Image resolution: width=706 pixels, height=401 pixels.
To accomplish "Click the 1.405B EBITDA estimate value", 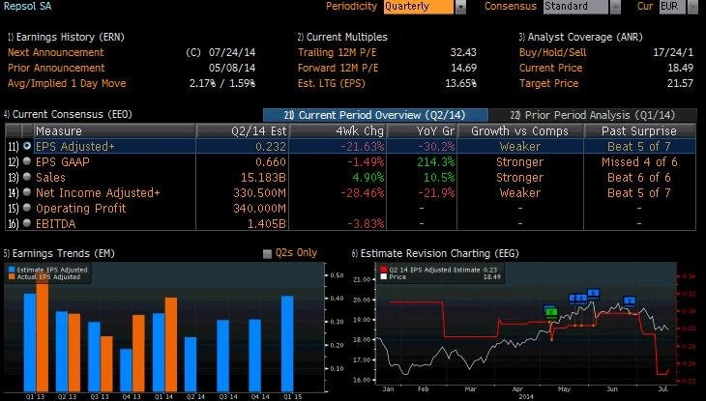I will pos(267,223).
